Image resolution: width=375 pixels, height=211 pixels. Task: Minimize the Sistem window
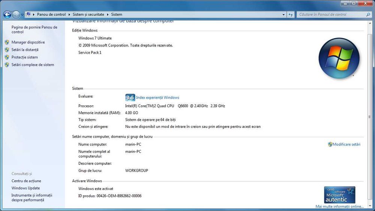(345, 3)
